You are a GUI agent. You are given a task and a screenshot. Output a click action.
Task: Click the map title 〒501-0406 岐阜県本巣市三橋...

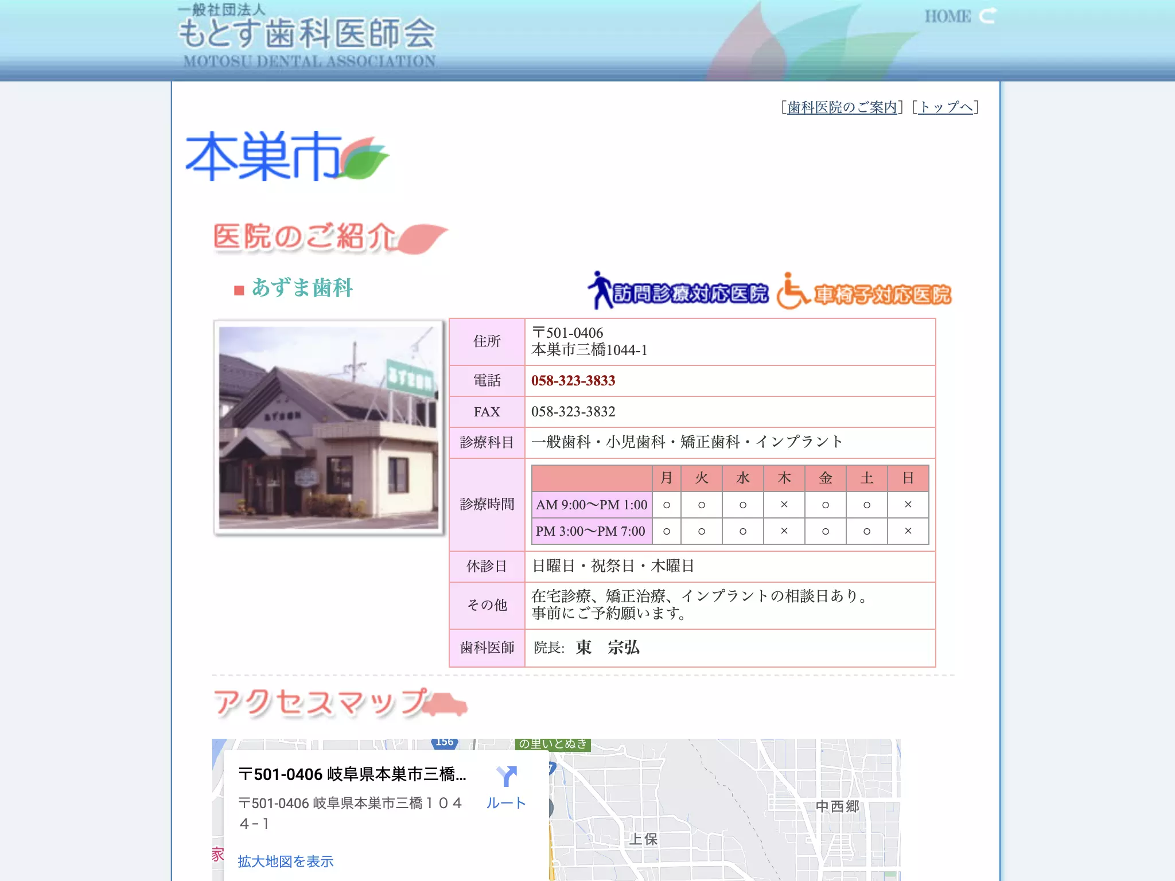tap(352, 774)
